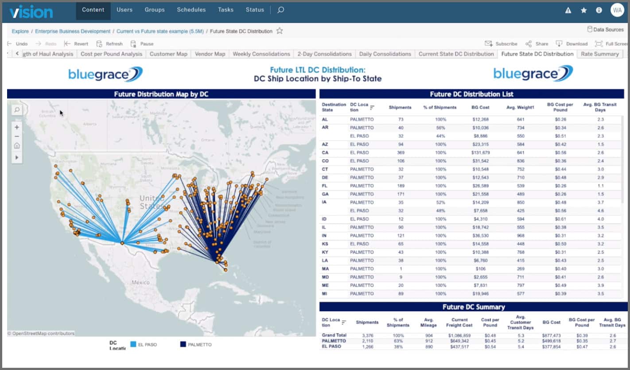This screenshot has height=370, width=630.
Task: Select the Future State DC Distribution tab
Action: 537,54
